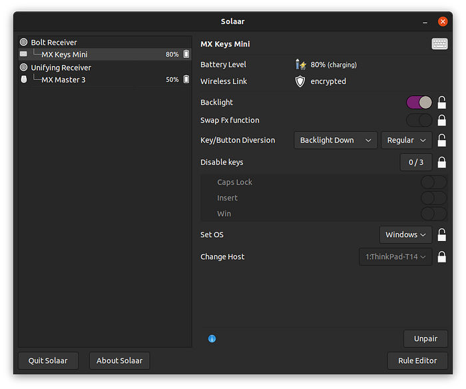Click the 80% (charging) text
Screen dimensions: 466x389
pos(334,65)
